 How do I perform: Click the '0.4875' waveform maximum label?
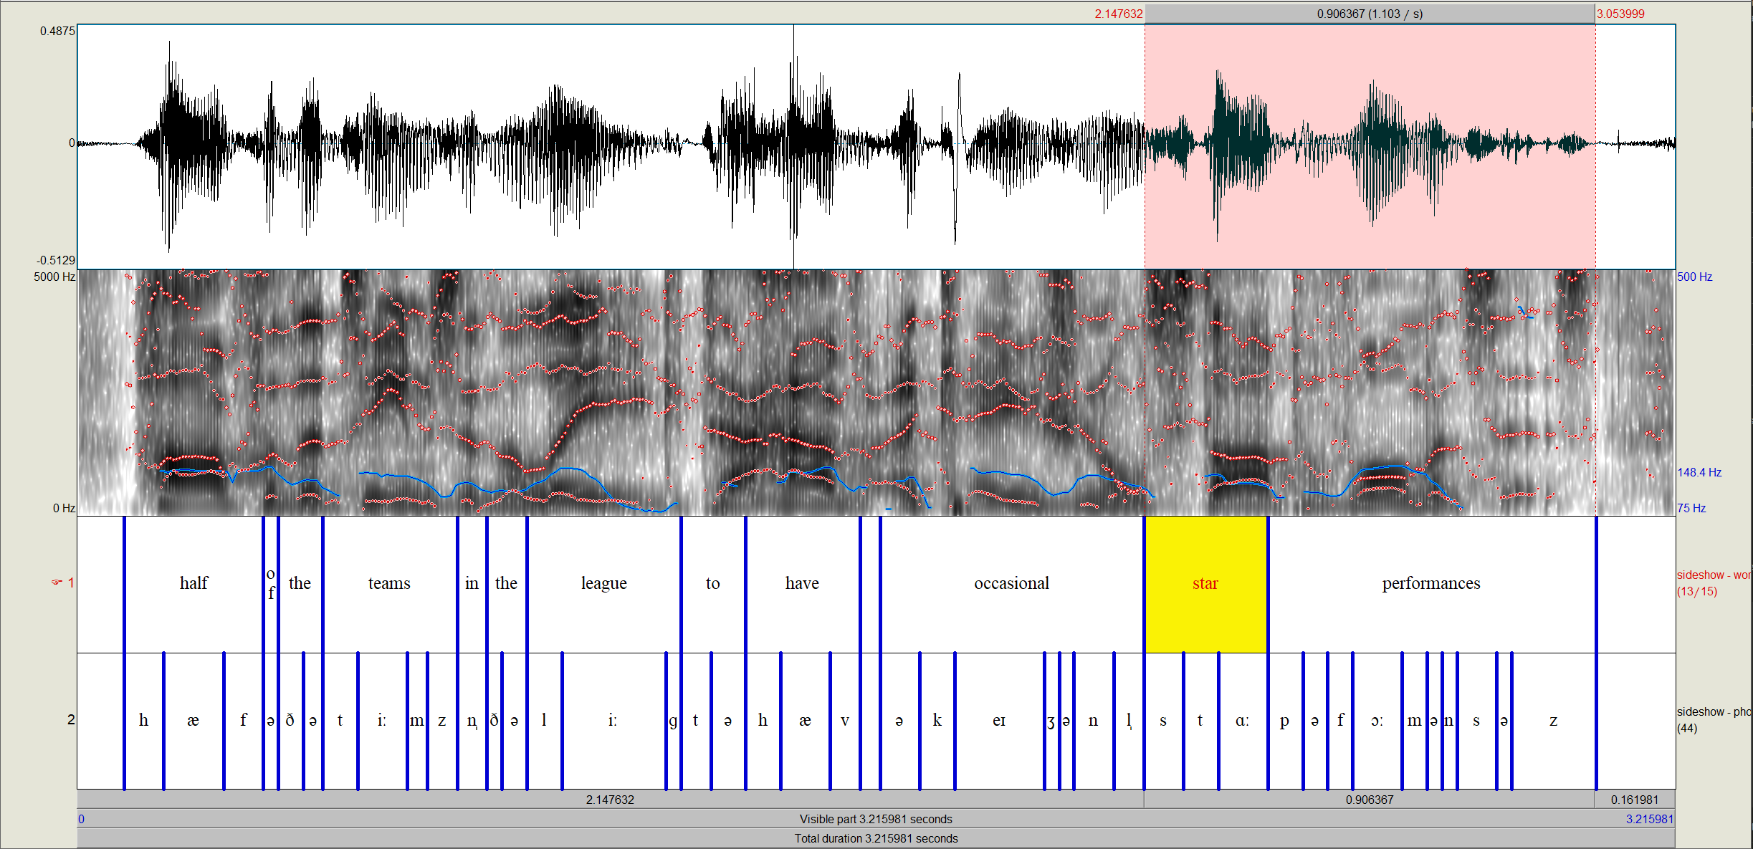click(57, 31)
